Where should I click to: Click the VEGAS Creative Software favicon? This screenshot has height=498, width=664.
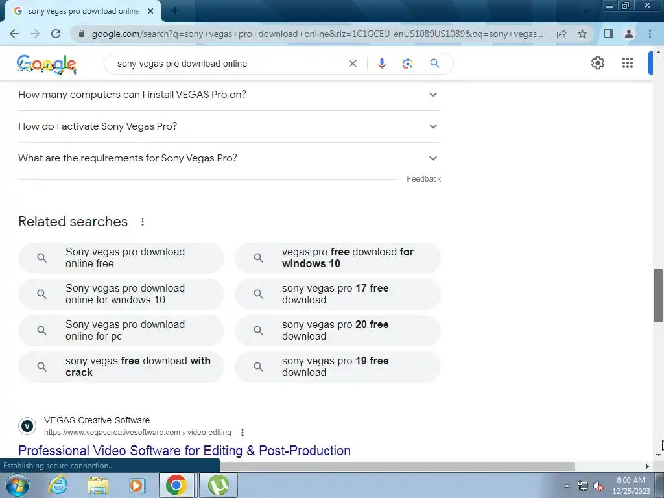coord(27,426)
